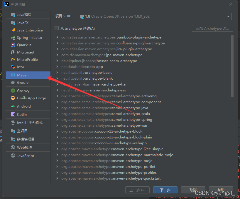Click the Grails App Forge icon

coord(13,98)
